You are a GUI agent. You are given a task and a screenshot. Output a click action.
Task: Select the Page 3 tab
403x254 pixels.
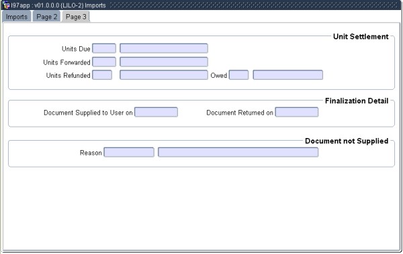[x=76, y=17]
